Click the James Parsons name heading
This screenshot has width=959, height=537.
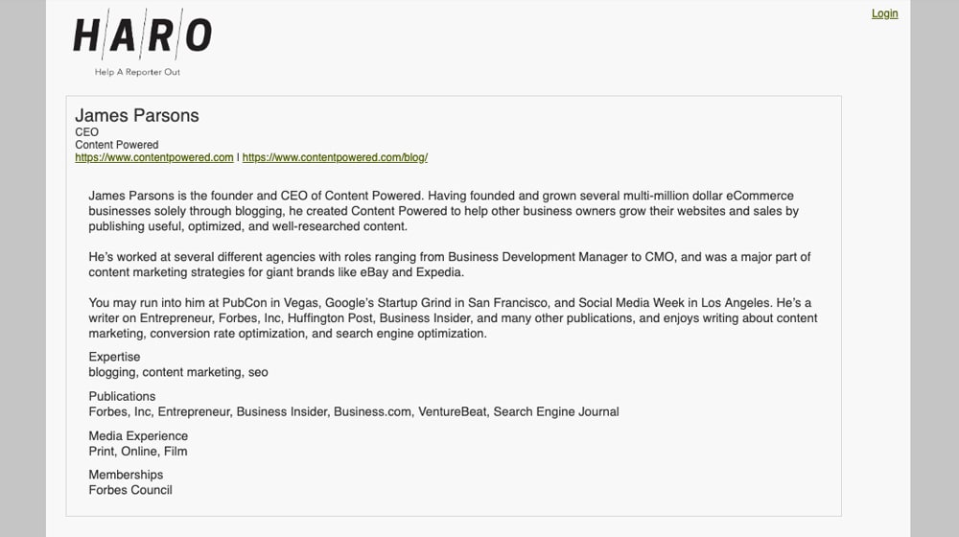(137, 116)
